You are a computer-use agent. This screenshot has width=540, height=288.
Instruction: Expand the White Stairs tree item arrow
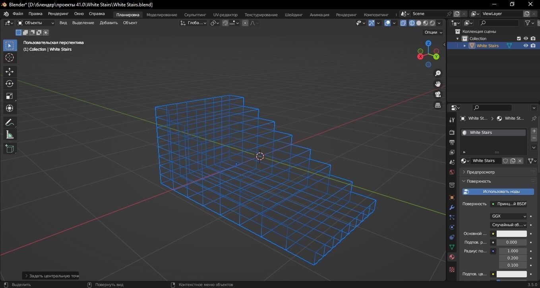coord(465,46)
